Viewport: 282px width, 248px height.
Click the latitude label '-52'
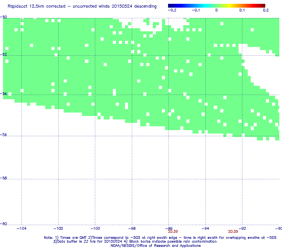pyautogui.click(x=3, y=55)
